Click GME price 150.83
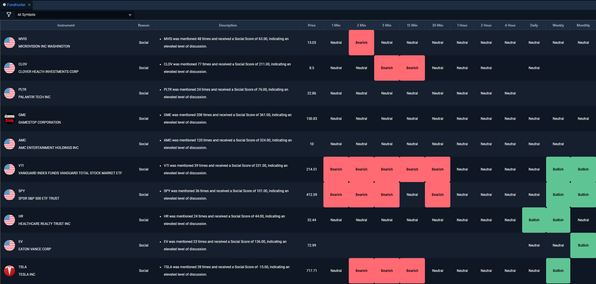The image size is (596, 284). click(312, 119)
